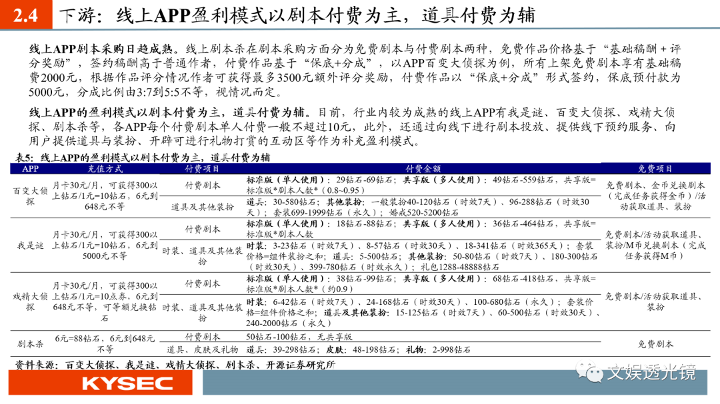Click "付费剧本" in the 我是谜 row
The height and width of the screenshot is (404, 720).
[202, 229]
